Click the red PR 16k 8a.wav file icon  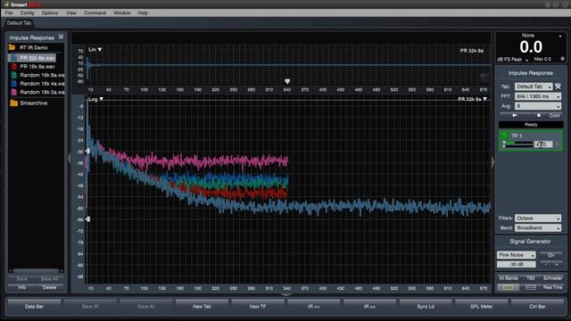(x=14, y=67)
